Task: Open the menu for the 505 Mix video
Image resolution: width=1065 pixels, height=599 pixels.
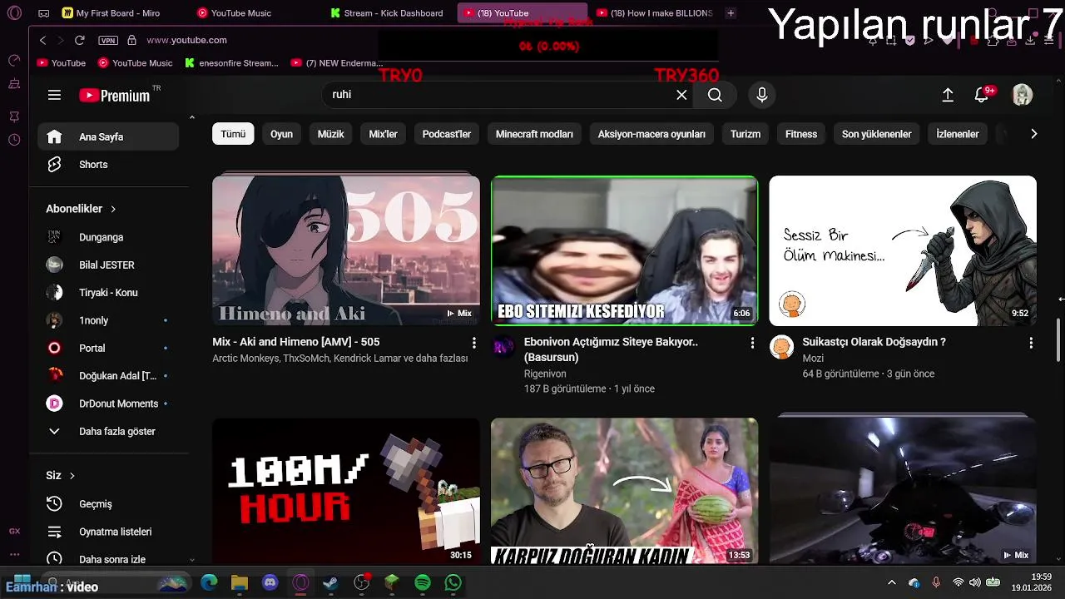Action: (x=473, y=343)
